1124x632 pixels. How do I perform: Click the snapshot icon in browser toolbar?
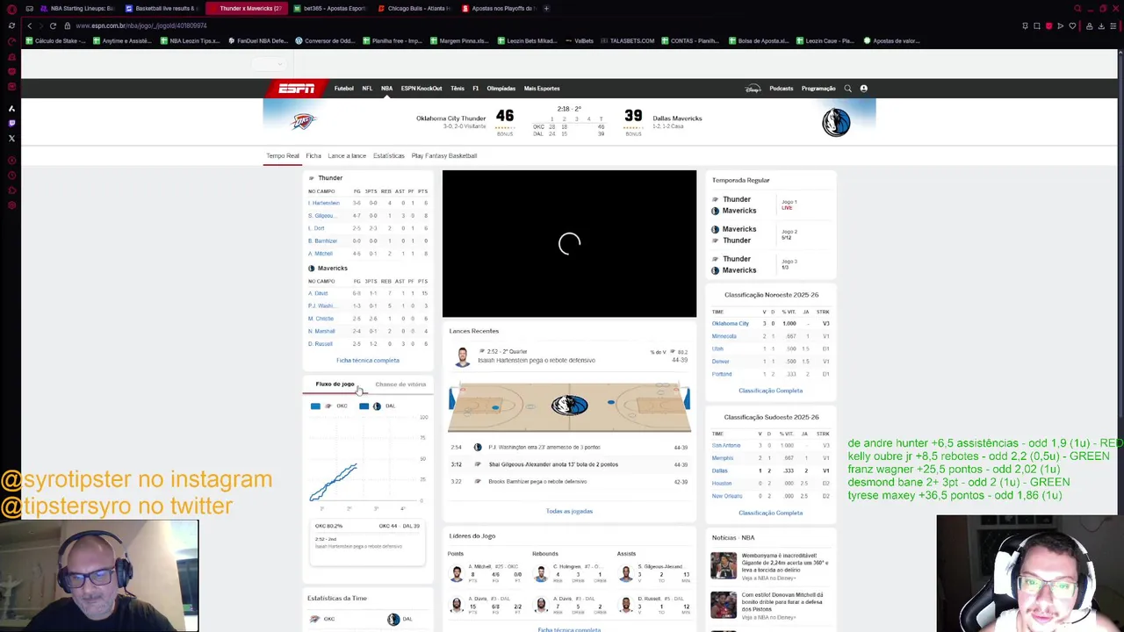click(x=1037, y=25)
